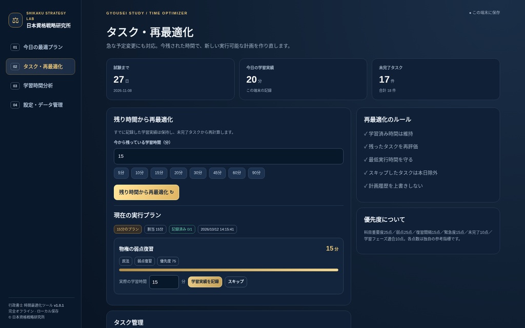Click タスク管理 section heading
Image resolution: width=525 pixels, height=328 pixels.
[x=129, y=322]
